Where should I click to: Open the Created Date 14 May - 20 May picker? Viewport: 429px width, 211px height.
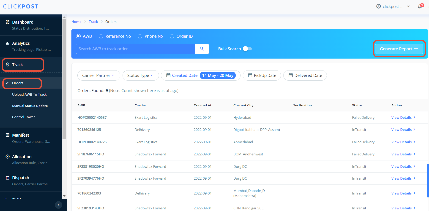pyautogui.click(x=201, y=75)
